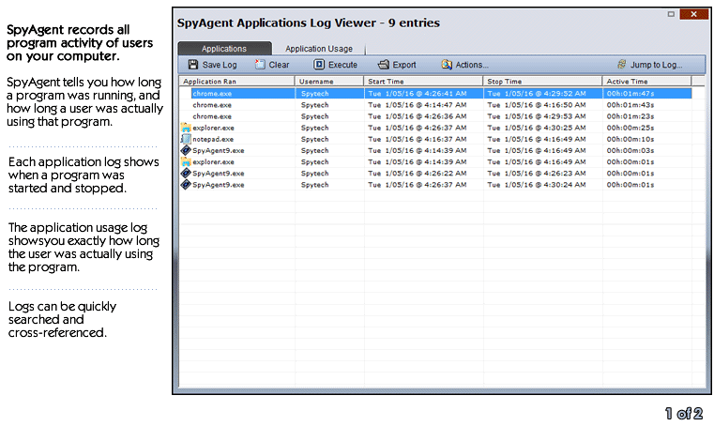Click start time Tue 1/05/16 @ 4:16:37 AM
This screenshot has height=426, width=714.
click(x=418, y=139)
